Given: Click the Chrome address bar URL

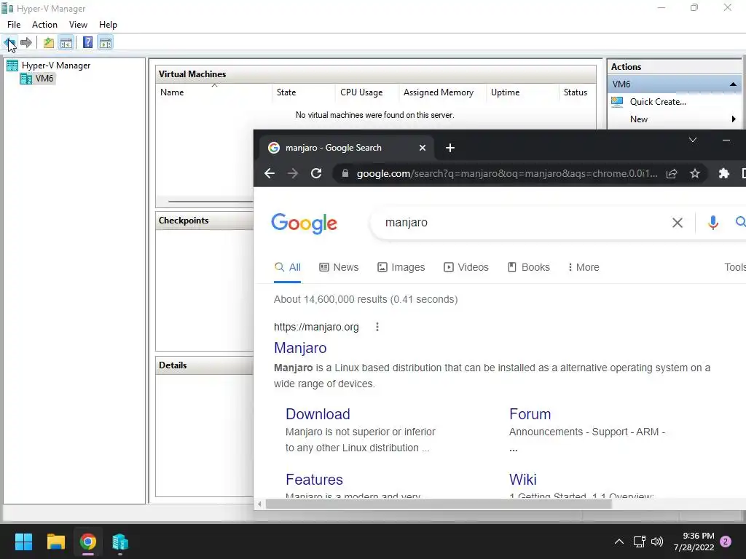Looking at the screenshot, I should coord(507,173).
